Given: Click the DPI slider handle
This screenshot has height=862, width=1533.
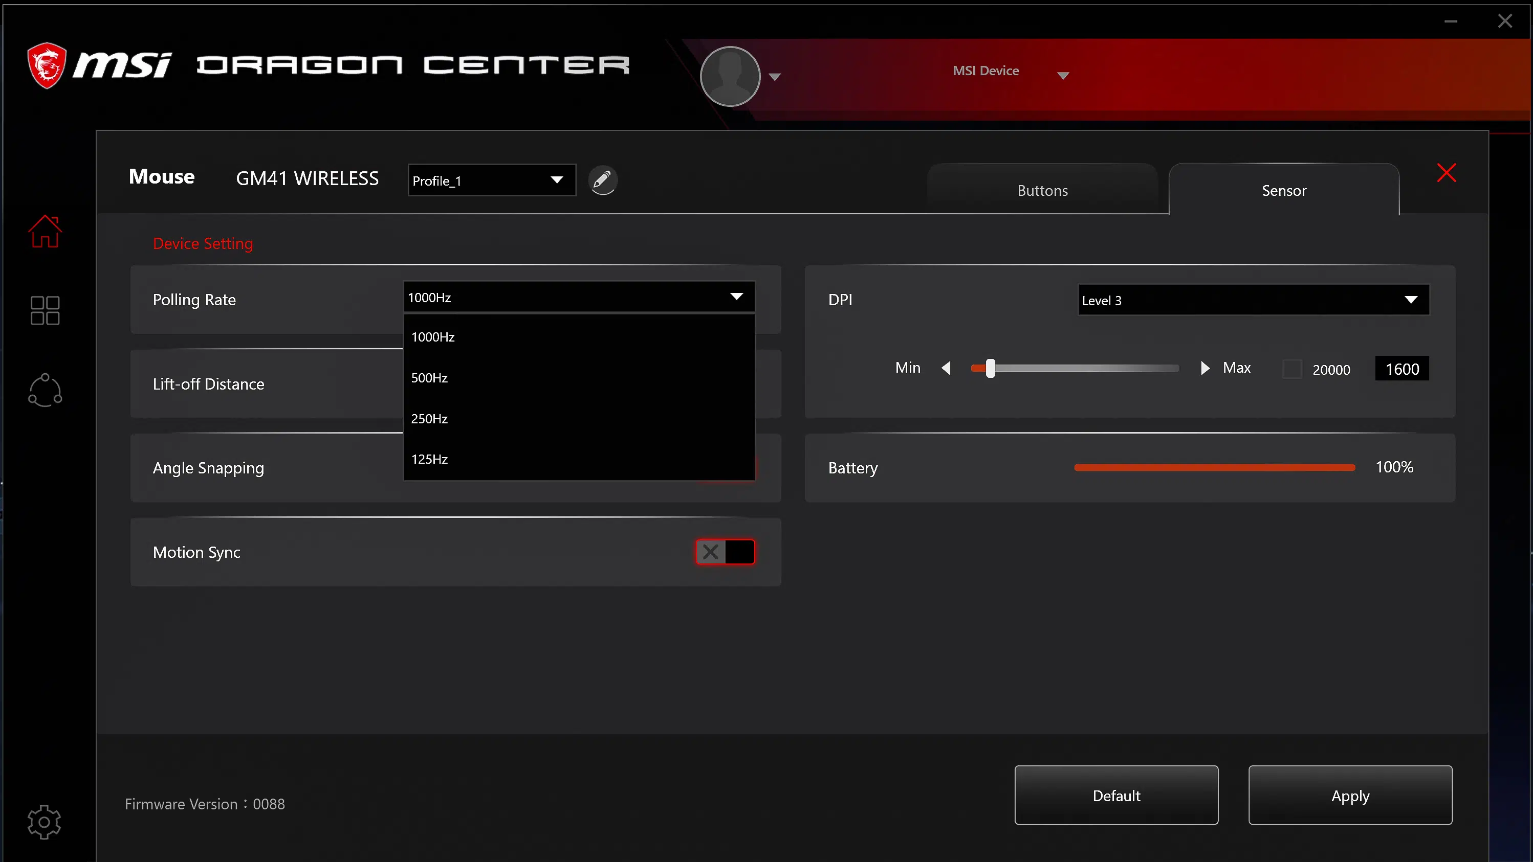Looking at the screenshot, I should point(990,368).
